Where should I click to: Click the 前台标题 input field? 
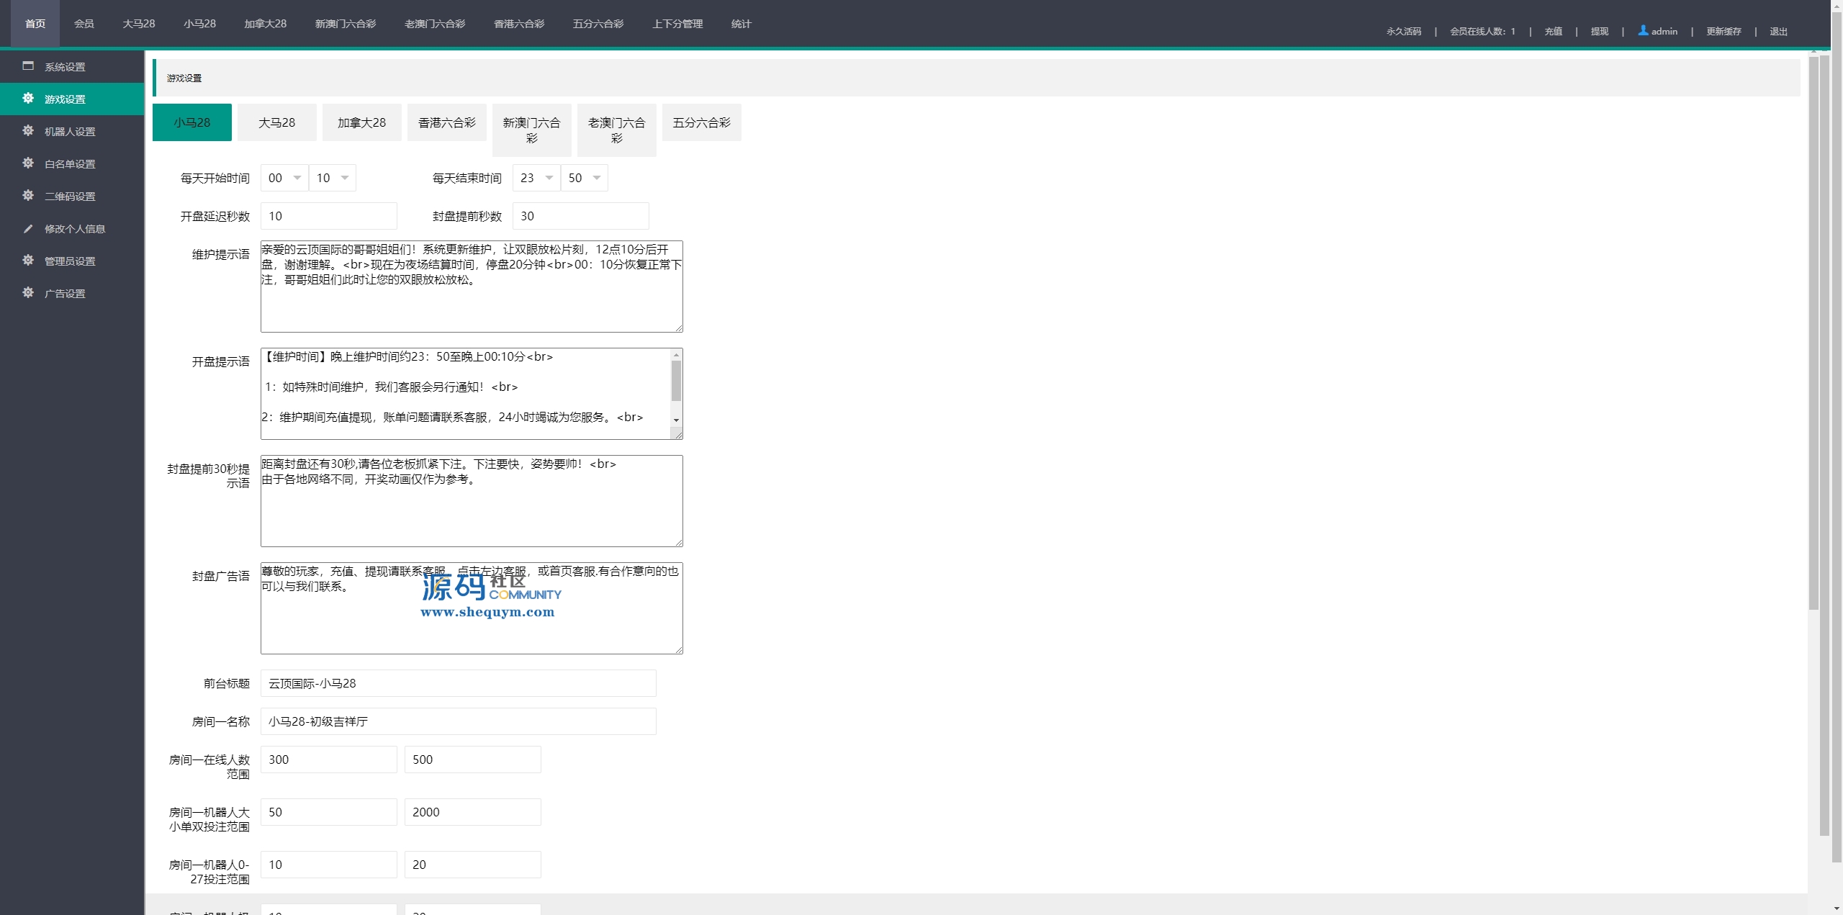pos(459,683)
